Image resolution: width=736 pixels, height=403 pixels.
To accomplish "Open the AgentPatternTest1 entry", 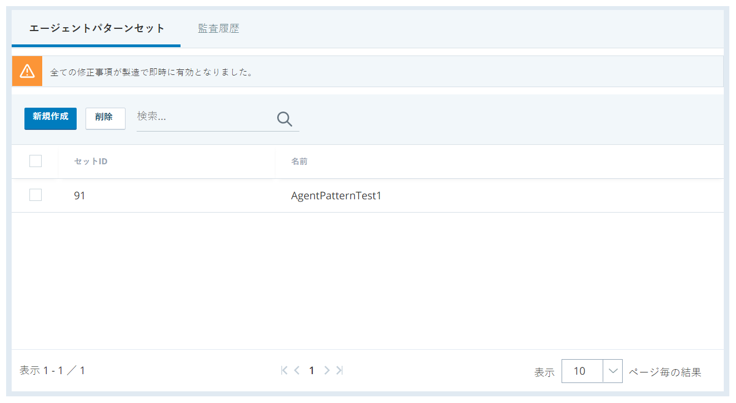I will point(336,195).
